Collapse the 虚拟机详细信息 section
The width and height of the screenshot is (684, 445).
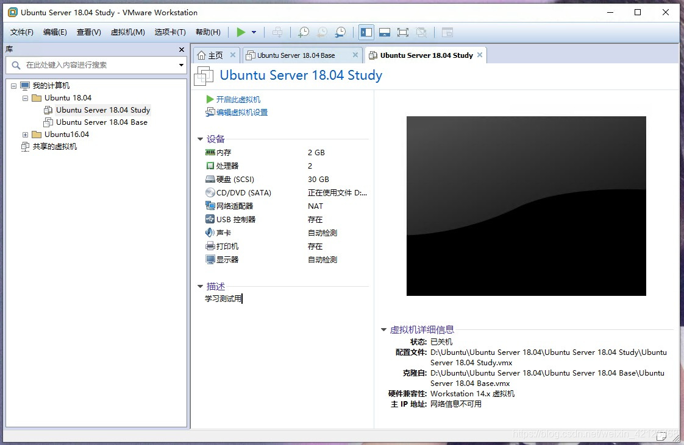click(x=383, y=329)
